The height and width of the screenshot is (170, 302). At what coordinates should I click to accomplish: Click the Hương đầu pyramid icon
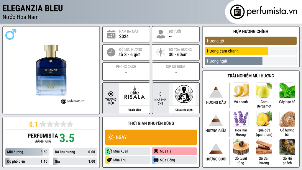point(216,92)
